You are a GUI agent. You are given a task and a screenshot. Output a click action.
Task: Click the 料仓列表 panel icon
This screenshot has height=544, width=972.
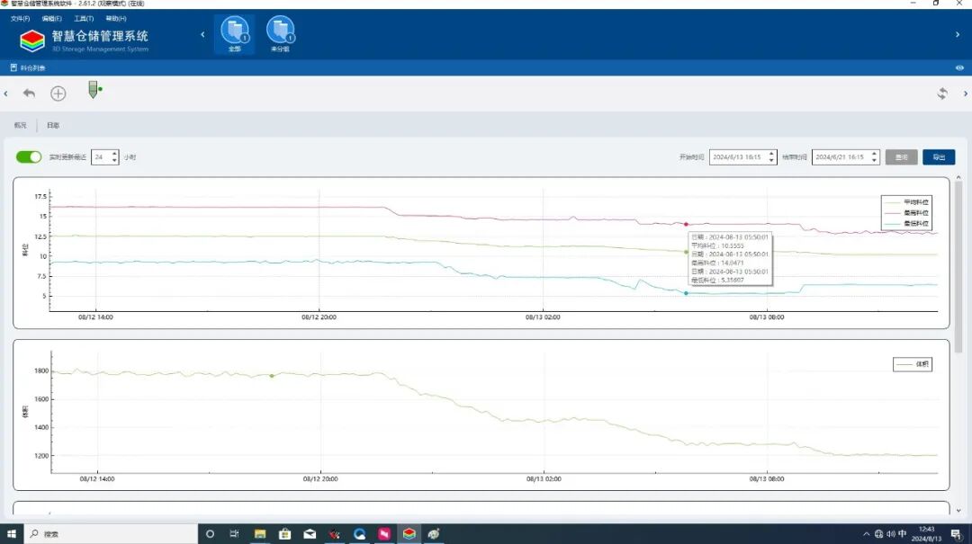13,67
